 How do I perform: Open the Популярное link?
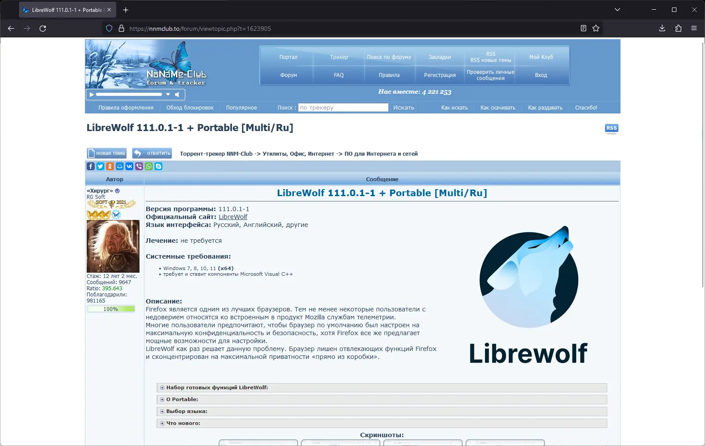click(242, 108)
